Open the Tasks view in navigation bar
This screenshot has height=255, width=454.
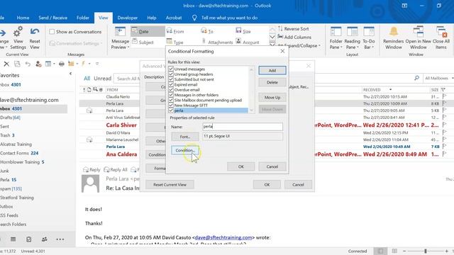pos(28,239)
